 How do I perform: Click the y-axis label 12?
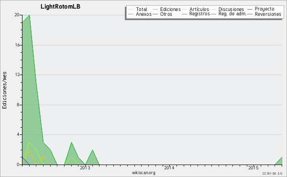[x=17, y=75]
